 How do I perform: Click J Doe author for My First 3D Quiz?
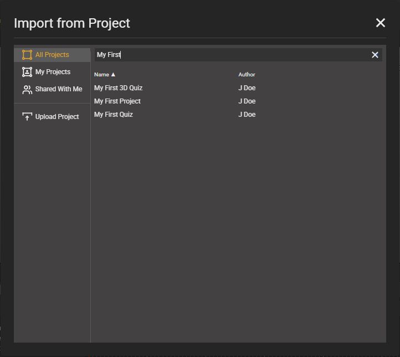tap(247, 88)
